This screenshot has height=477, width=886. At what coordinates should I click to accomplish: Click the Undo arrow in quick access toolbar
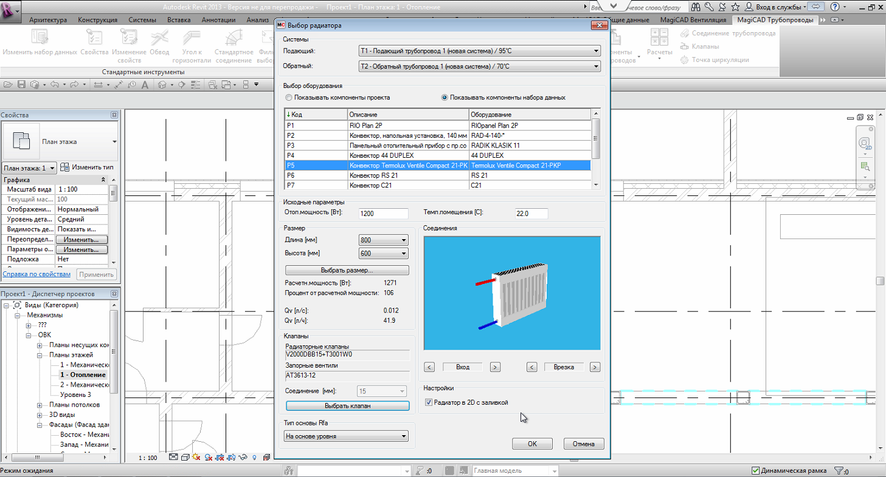coord(54,84)
